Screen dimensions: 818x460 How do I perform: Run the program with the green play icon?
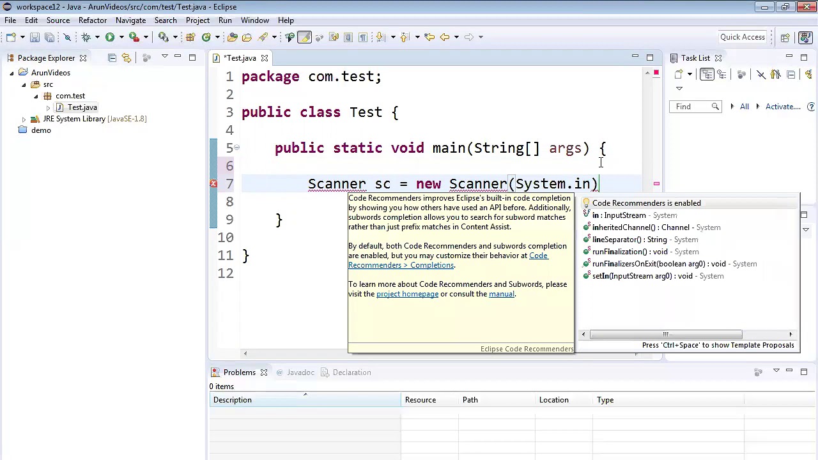109,37
